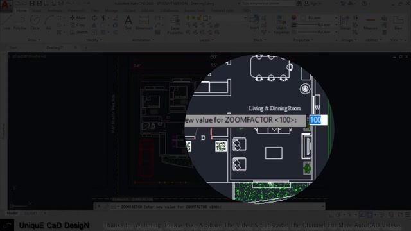Expand the Annotation panel

tap(143, 40)
